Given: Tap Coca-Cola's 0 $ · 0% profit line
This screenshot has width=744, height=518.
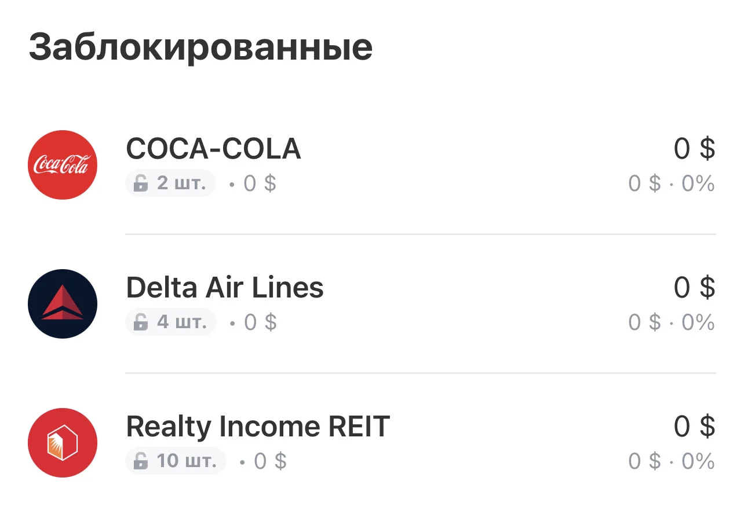Looking at the screenshot, I should point(672,184).
